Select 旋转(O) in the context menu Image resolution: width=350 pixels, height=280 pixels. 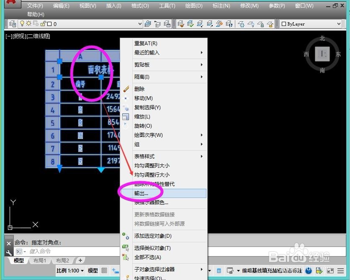coord(163,126)
